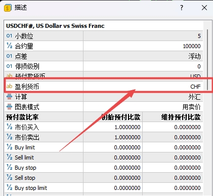Select Sell stop maintenance margin value
213x196 pixels.
tap(187, 178)
